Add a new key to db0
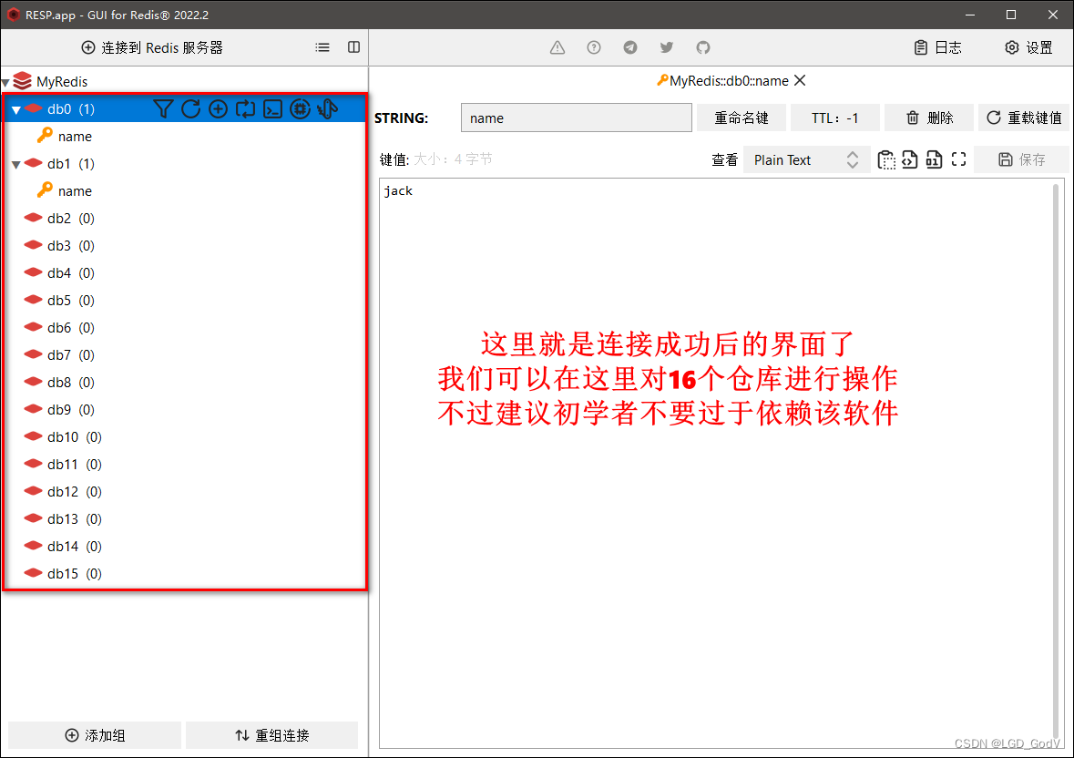Screen dimensions: 1074x758 218,109
